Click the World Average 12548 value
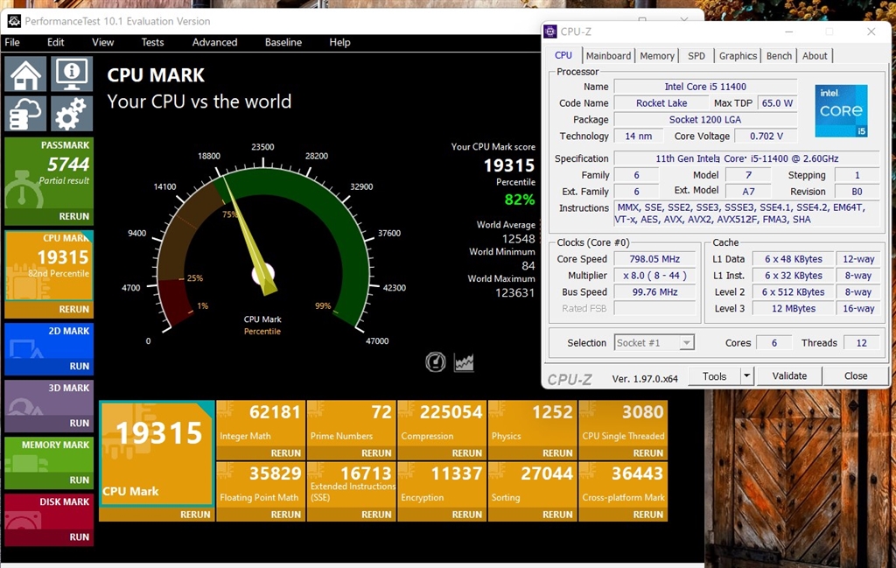The height and width of the screenshot is (568, 896). [518, 239]
